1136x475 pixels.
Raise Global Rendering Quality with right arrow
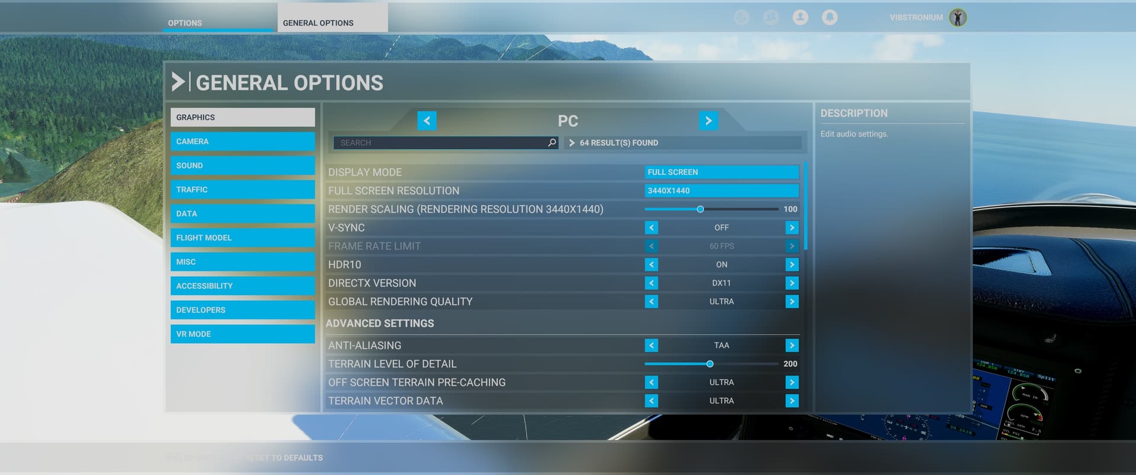coord(792,301)
